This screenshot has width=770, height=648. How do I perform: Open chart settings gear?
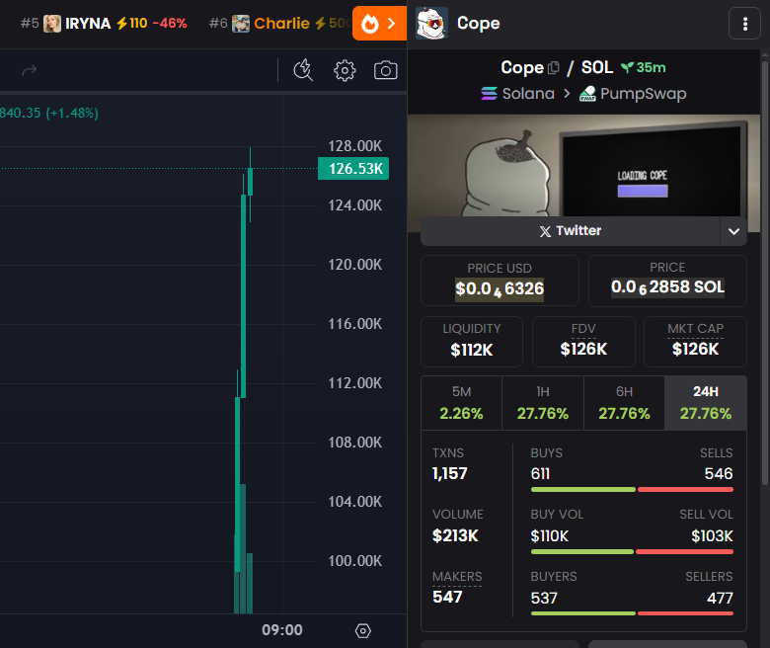click(x=345, y=70)
